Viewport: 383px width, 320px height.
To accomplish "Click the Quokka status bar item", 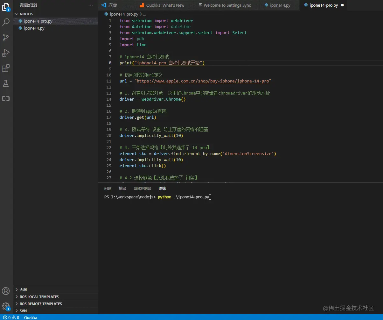I will [31, 317].
